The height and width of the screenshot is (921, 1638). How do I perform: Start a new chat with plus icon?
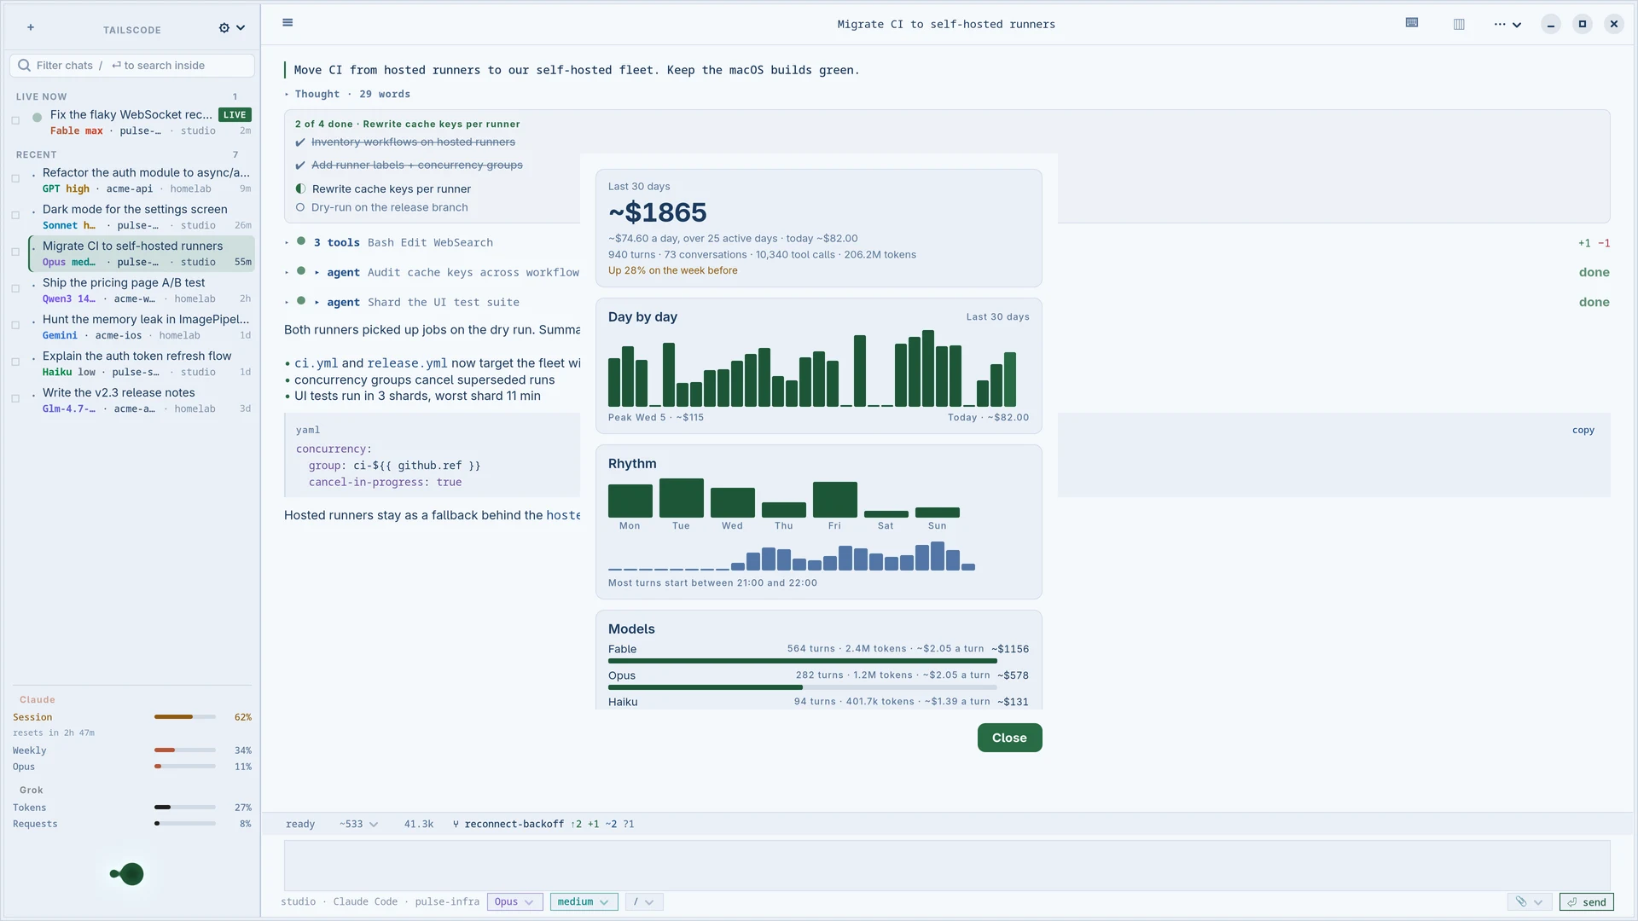pos(31,28)
